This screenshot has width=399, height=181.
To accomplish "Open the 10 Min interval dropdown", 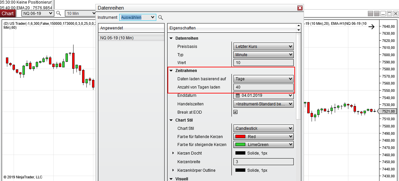I will [80, 13].
